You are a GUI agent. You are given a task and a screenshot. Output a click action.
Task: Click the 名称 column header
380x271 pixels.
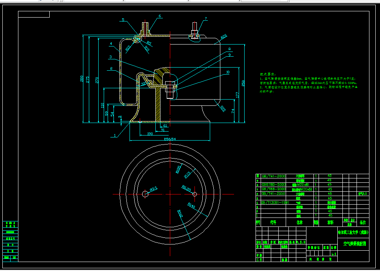tap(300, 223)
